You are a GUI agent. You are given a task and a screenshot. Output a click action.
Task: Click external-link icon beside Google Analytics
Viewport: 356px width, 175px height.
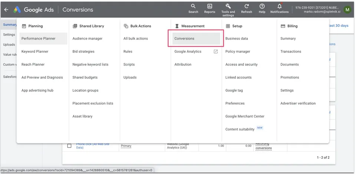(x=216, y=52)
